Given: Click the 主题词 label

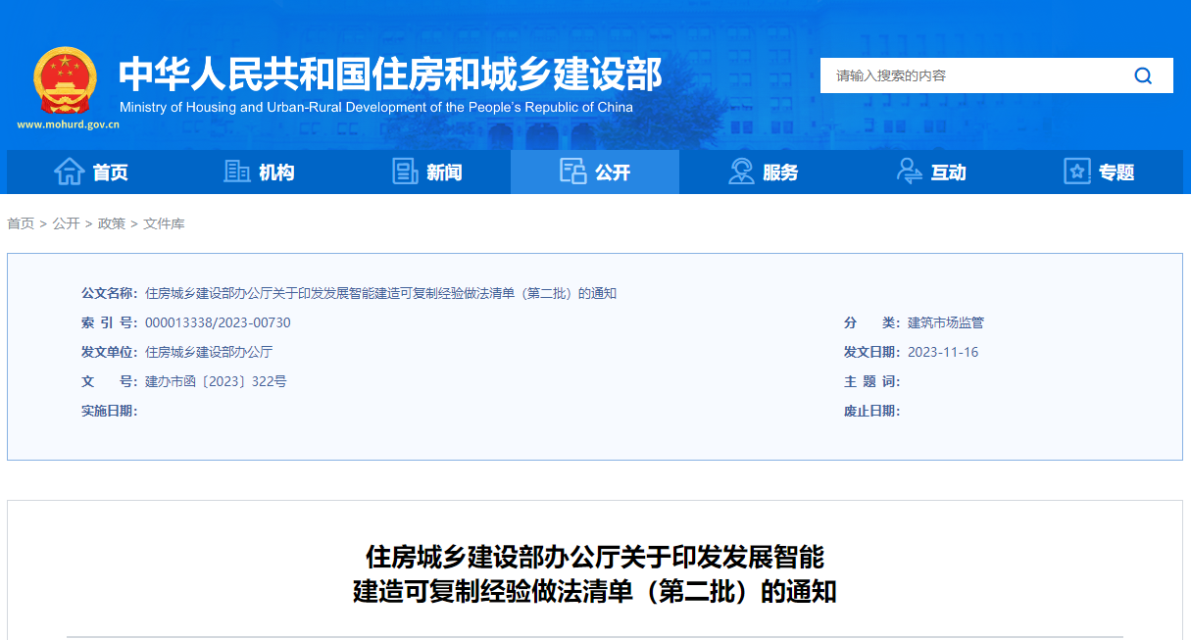Looking at the screenshot, I should click(871, 381).
